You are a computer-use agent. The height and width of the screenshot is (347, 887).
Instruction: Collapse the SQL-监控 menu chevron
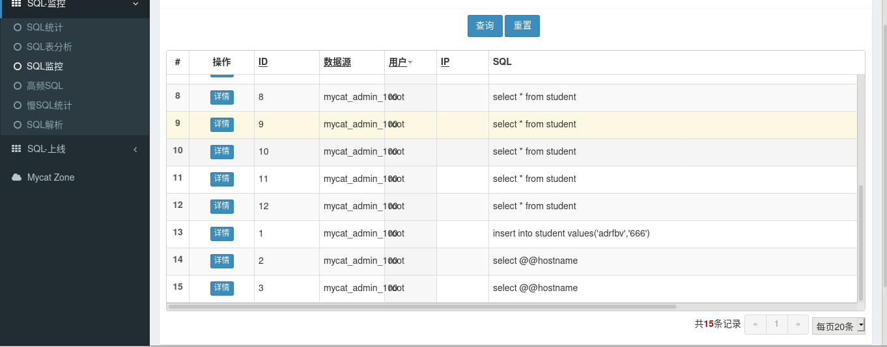coord(135,4)
